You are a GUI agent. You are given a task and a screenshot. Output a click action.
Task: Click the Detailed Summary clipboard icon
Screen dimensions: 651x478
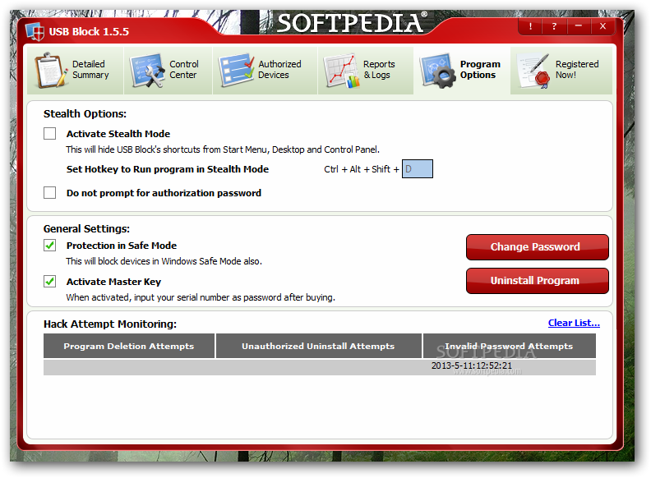click(x=51, y=70)
